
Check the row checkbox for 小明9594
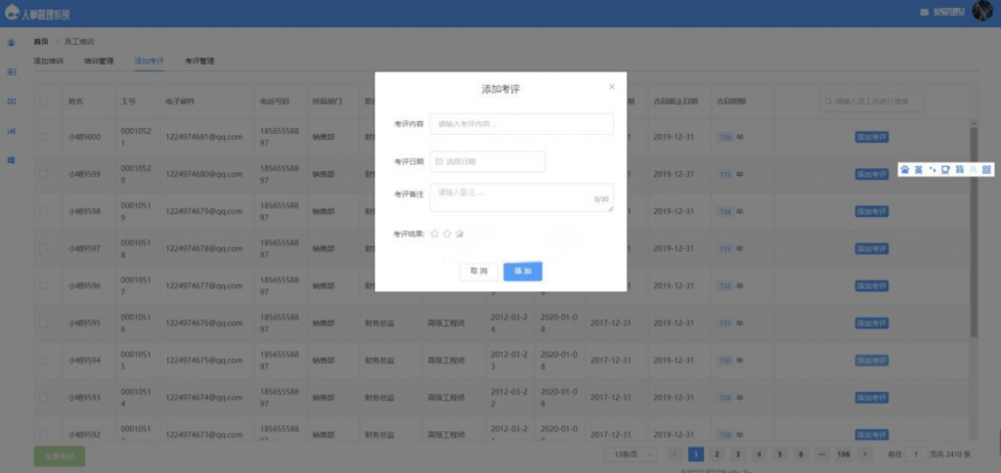43,360
